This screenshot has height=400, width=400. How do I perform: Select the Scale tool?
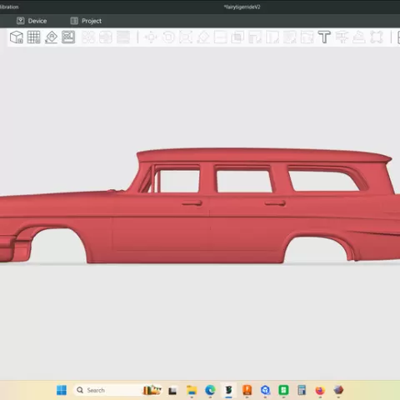click(186, 37)
